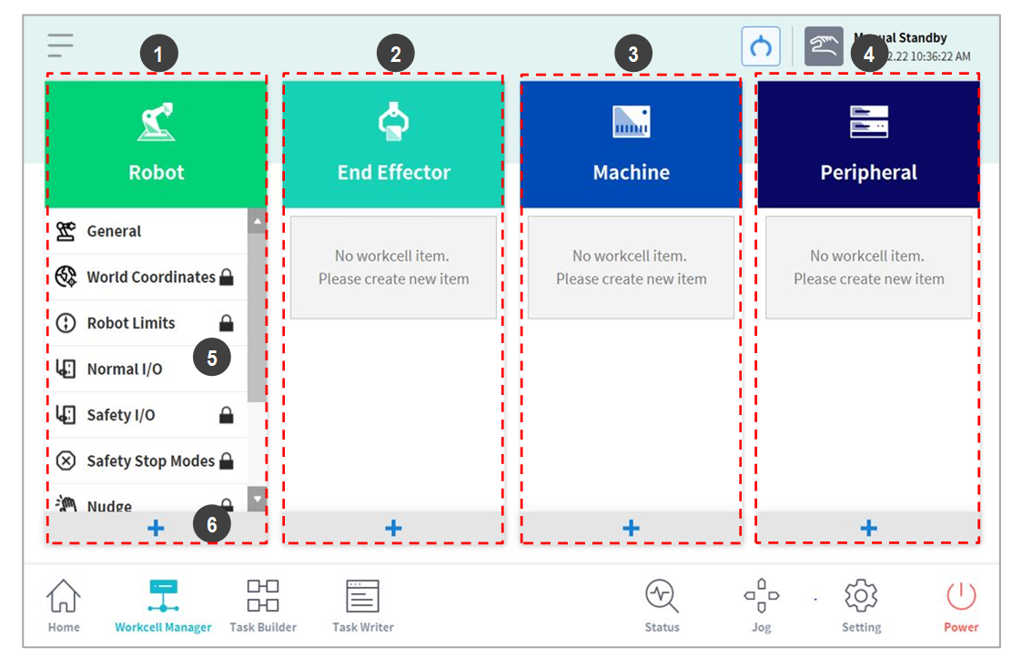Add a new Machine workcell item
The width and height of the screenshot is (1032, 668).
click(631, 528)
